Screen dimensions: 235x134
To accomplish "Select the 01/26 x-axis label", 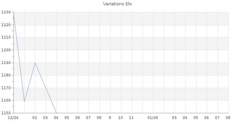I will point(153,118).
